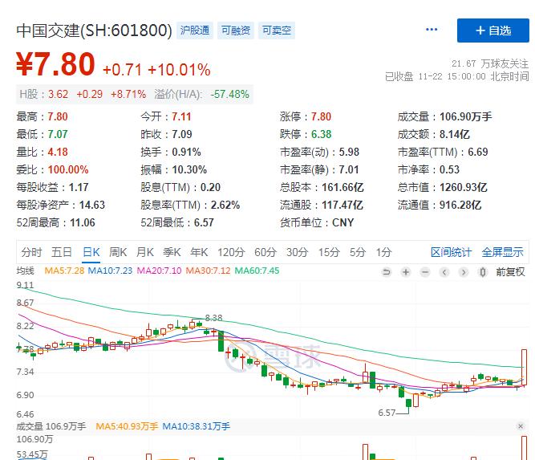The image size is (535, 460).
Task: Switch to 5分 chart tab
Action: pos(358,252)
